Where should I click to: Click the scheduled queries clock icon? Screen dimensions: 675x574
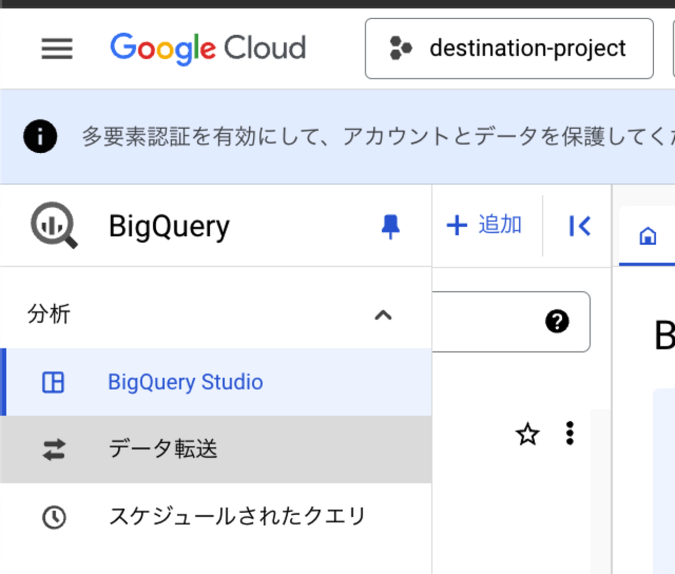(54, 517)
